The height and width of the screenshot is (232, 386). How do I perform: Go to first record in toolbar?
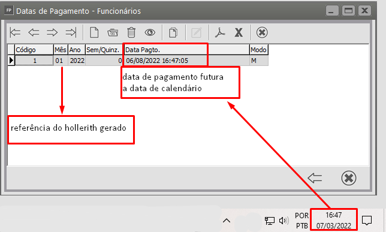tap(15, 32)
